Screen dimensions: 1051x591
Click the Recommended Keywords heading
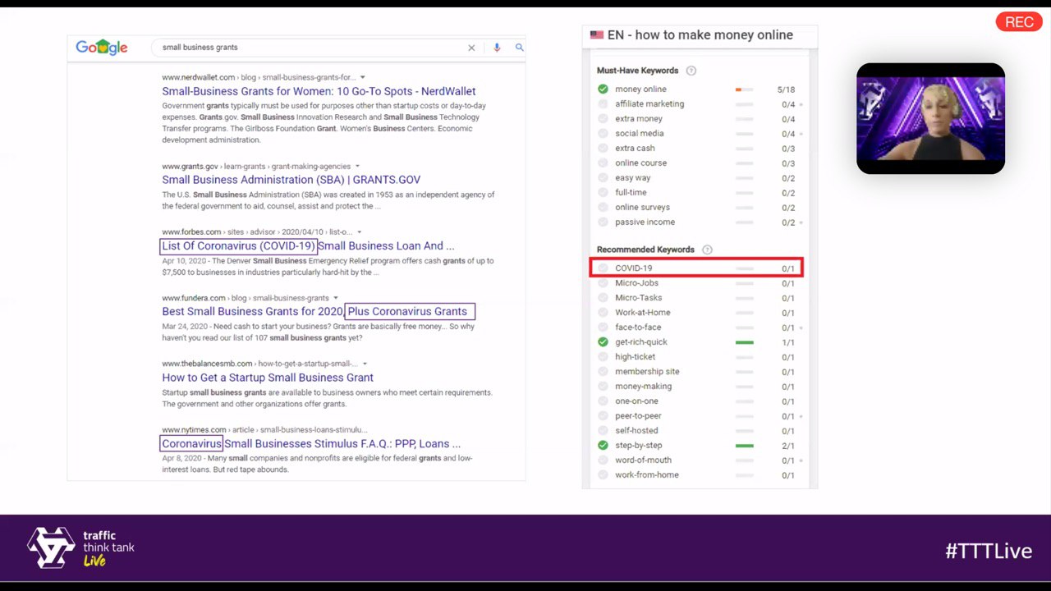[645, 250]
